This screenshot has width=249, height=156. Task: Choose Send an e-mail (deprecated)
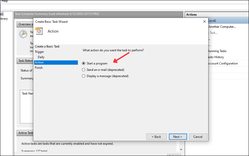coord(103,70)
